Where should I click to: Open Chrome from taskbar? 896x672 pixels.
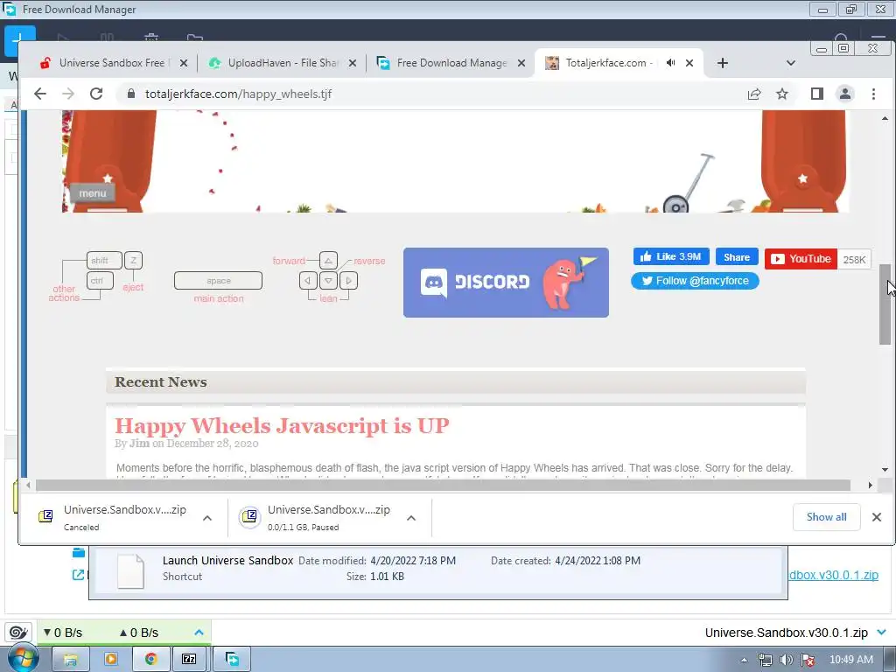(x=150, y=660)
